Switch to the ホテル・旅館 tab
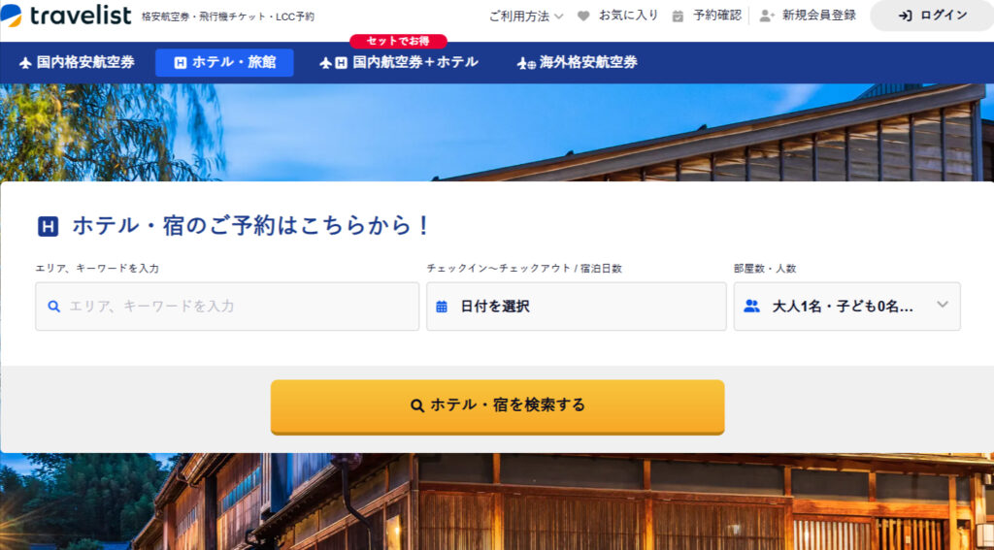The height and width of the screenshot is (550, 994). click(x=224, y=63)
